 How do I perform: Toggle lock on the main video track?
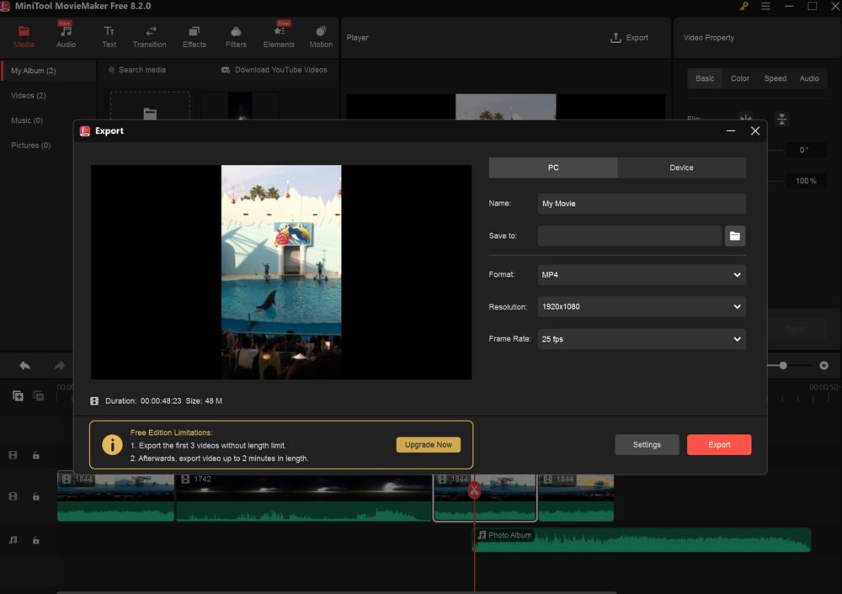(x=35, y=497)
